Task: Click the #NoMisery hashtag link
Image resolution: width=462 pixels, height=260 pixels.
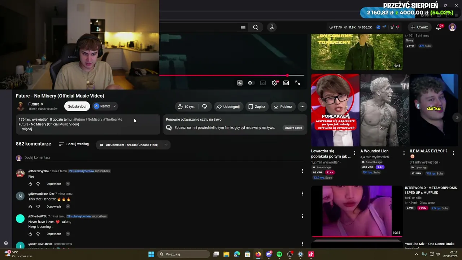Action: (94, 120)
